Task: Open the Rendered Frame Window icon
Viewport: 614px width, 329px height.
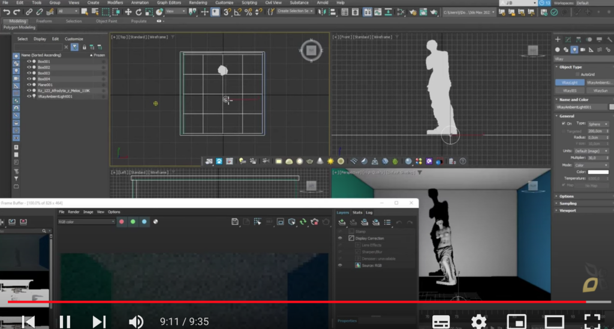Action: [x=423, y=12]
